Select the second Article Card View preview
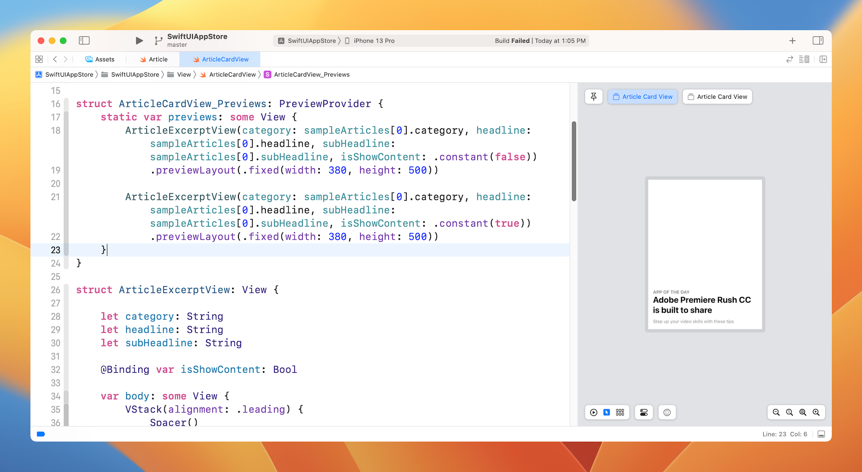The image size is (862, 472). pos(717,96)
